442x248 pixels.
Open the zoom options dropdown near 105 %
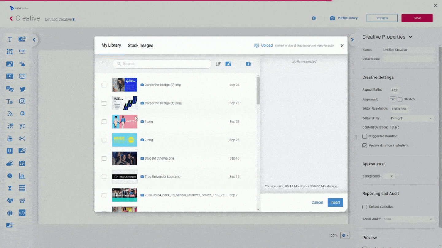[345, 235]
